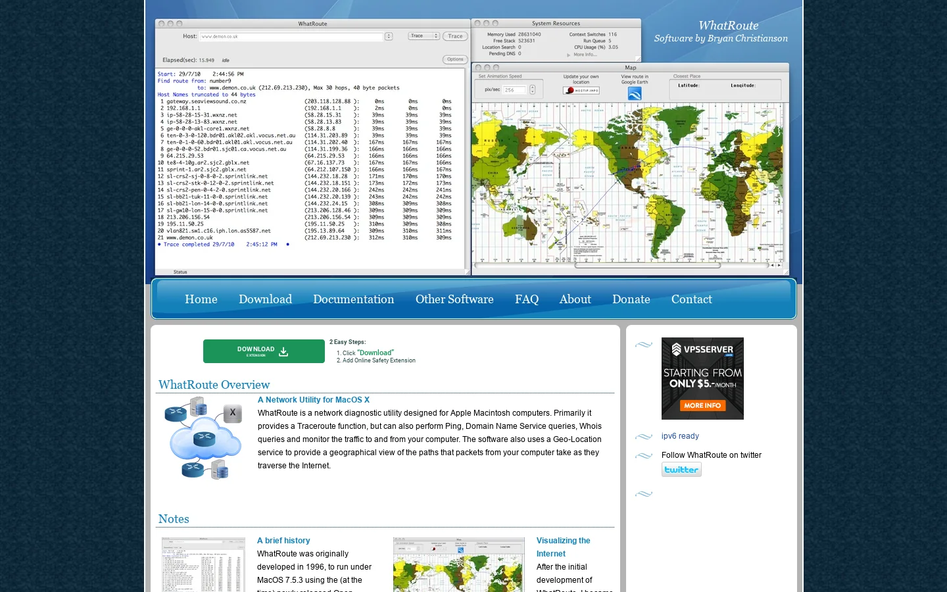Open the "A brief history" link
The height and width of the screenshot is (592, 947).
[x=283, y=541]
